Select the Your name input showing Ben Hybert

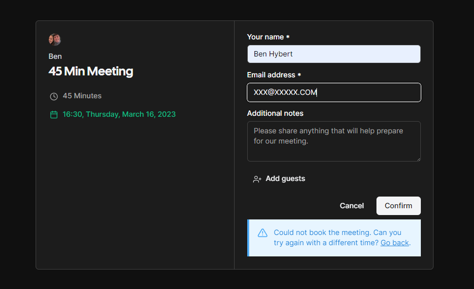tap(334, 54)
